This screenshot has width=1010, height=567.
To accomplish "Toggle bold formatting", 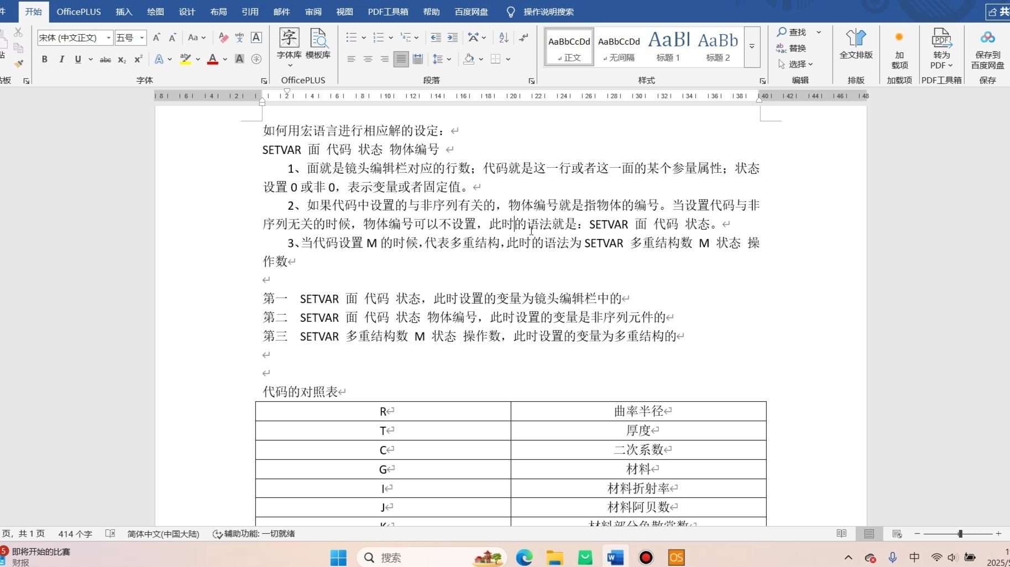I will [44, 59].
